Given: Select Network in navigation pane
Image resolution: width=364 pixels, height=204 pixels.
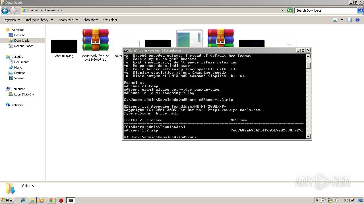Looking at the screenshot, I should (17, 105).
